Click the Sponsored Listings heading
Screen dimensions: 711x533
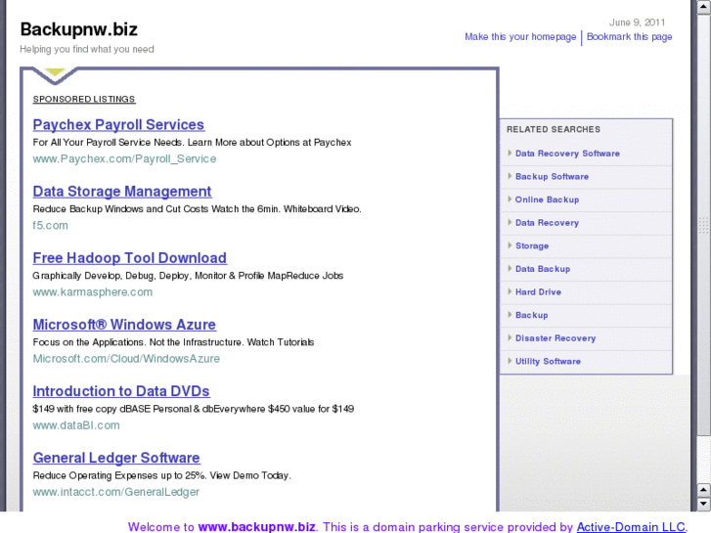click(84, 100)
